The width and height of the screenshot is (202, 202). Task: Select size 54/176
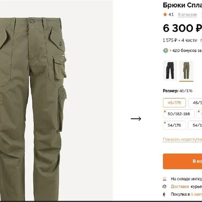(x=174, y=125)
